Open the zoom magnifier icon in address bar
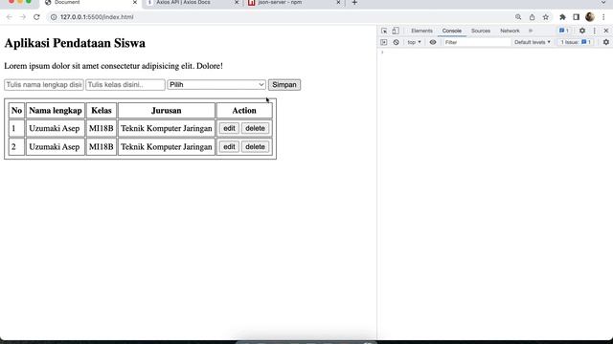The height and width of the screenshot is (344, 613). coord(518,17)
